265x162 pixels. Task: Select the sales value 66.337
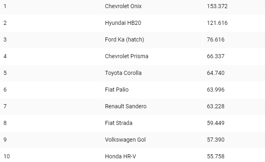click(216, 56)
